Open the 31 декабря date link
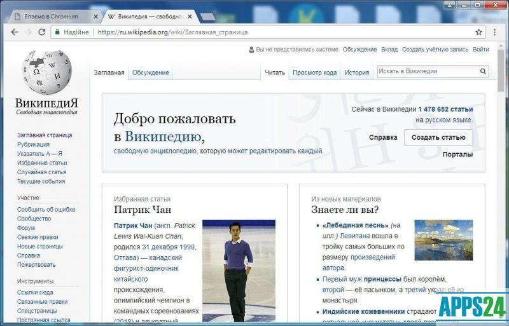The height and width of the screenshot is (326, 509). click(x=160, y=247)
